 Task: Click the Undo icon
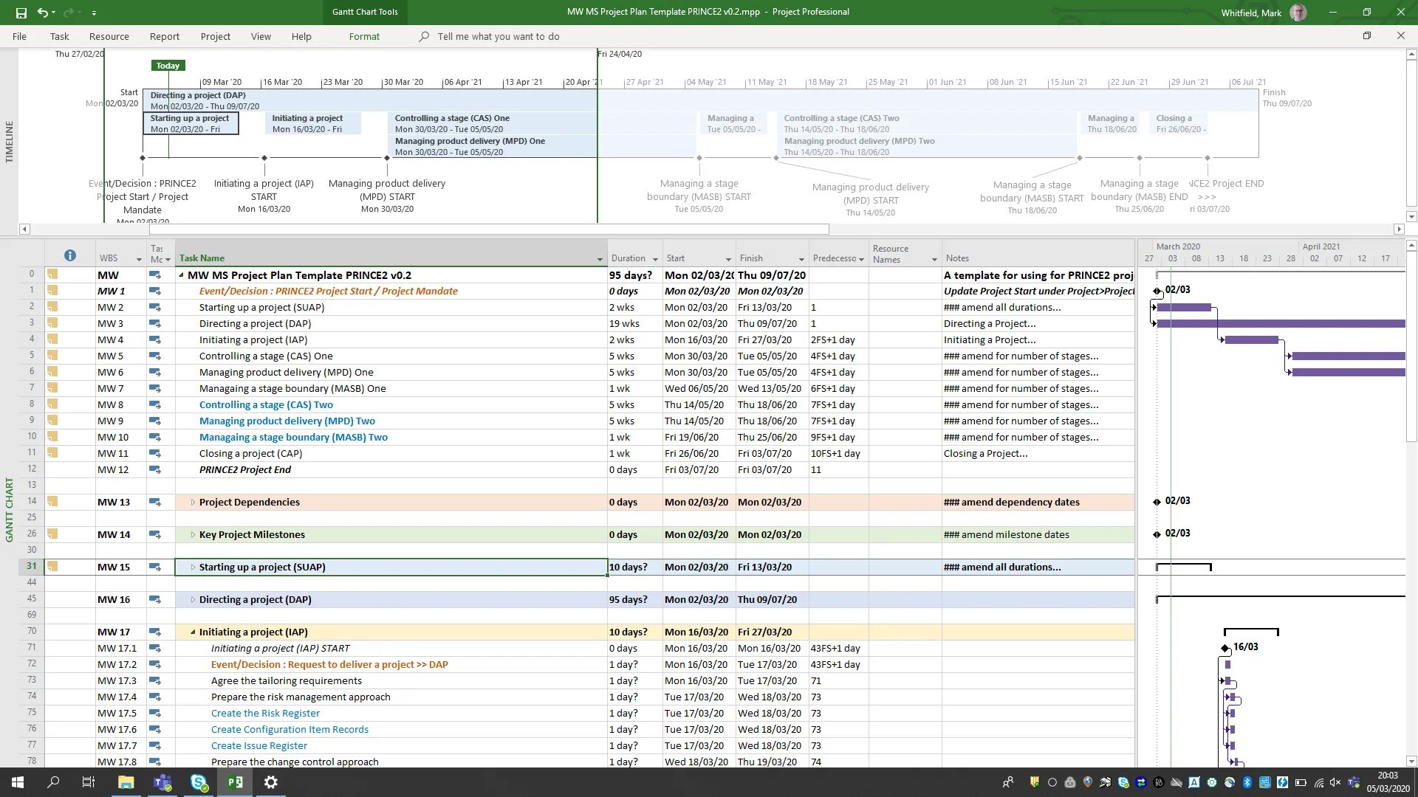[41, 12]
